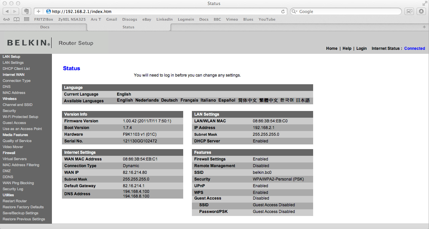The height and width of the screenshot is (229, 429).
Task: Go to MAC Address Filtering
Action: click(x=21, y=165)
